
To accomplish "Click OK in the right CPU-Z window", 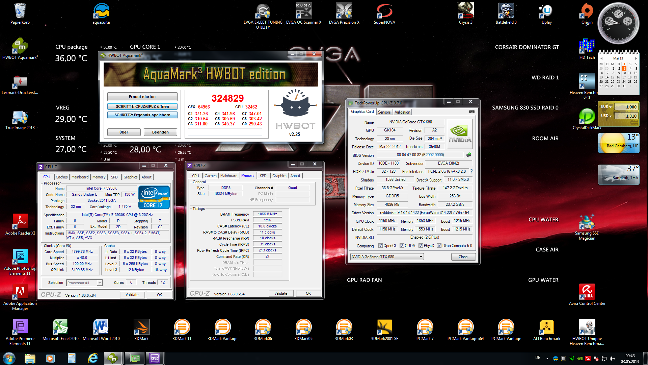I will tap(308, 293).
